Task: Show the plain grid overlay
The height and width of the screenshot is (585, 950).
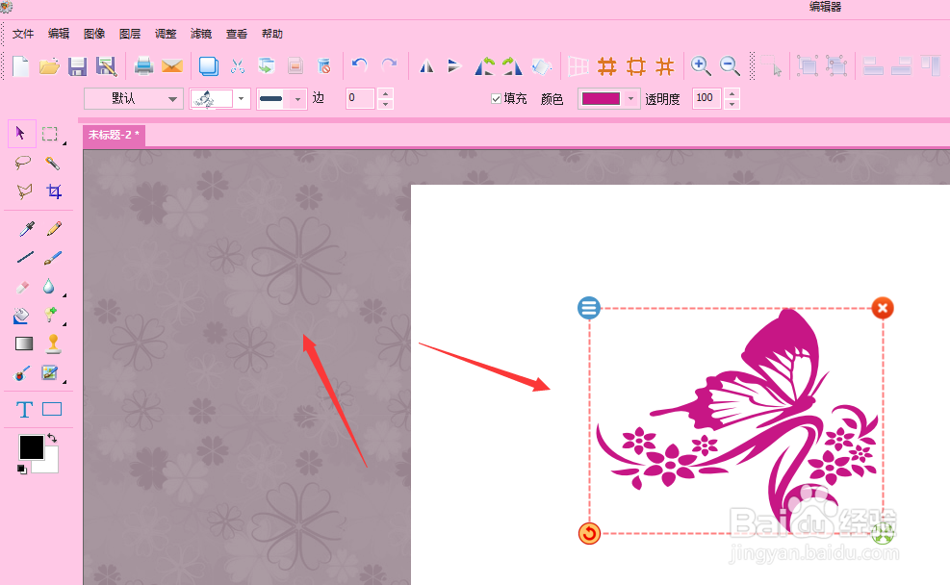Action: (x=578, y=66)
